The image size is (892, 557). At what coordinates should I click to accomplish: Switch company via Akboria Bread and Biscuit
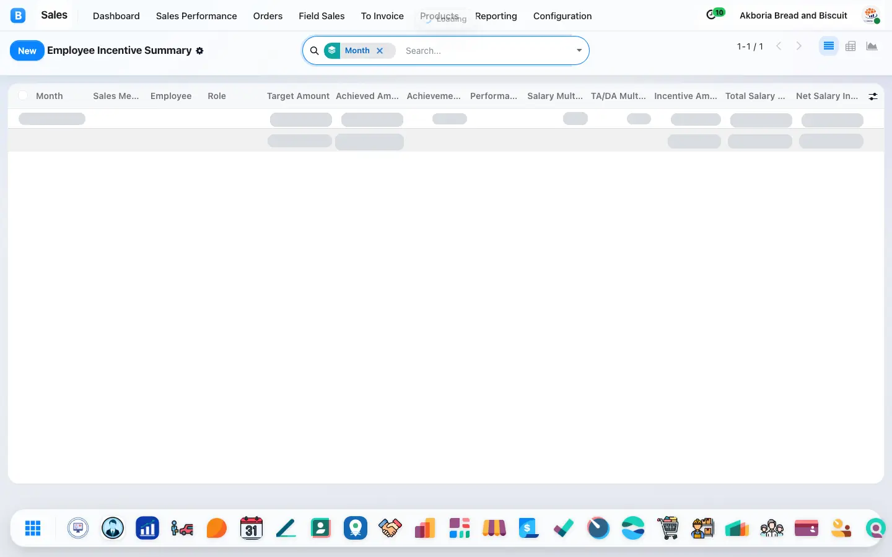tap(794, 15)
